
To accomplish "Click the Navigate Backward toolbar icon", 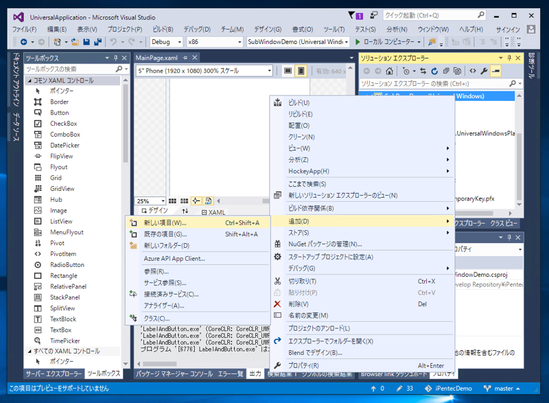I will (23, 42).
